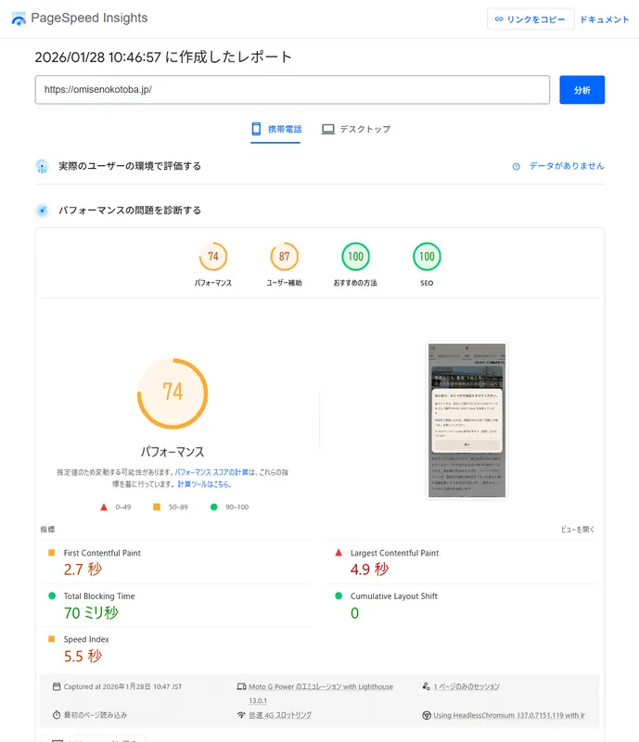Click the 4.9 秒 value
This screenshot has height=742, width=639.
pyautogui.click(x=369, y=569)
